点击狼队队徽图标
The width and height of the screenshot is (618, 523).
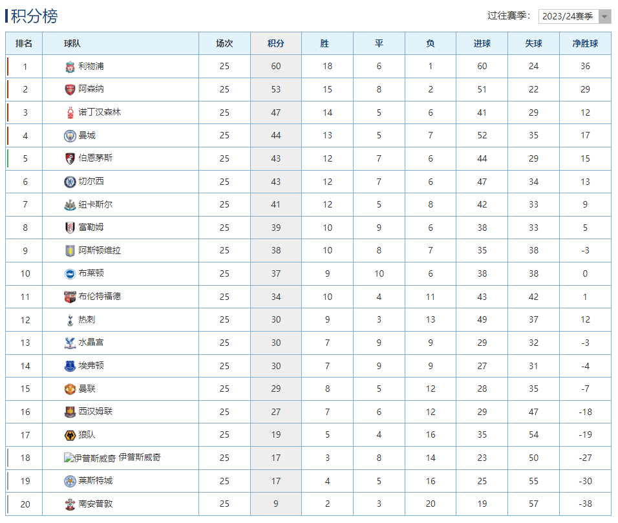coord(70,434)
